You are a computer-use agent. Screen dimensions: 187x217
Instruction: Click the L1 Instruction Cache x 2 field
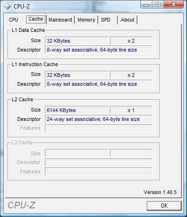click(131, 75)
